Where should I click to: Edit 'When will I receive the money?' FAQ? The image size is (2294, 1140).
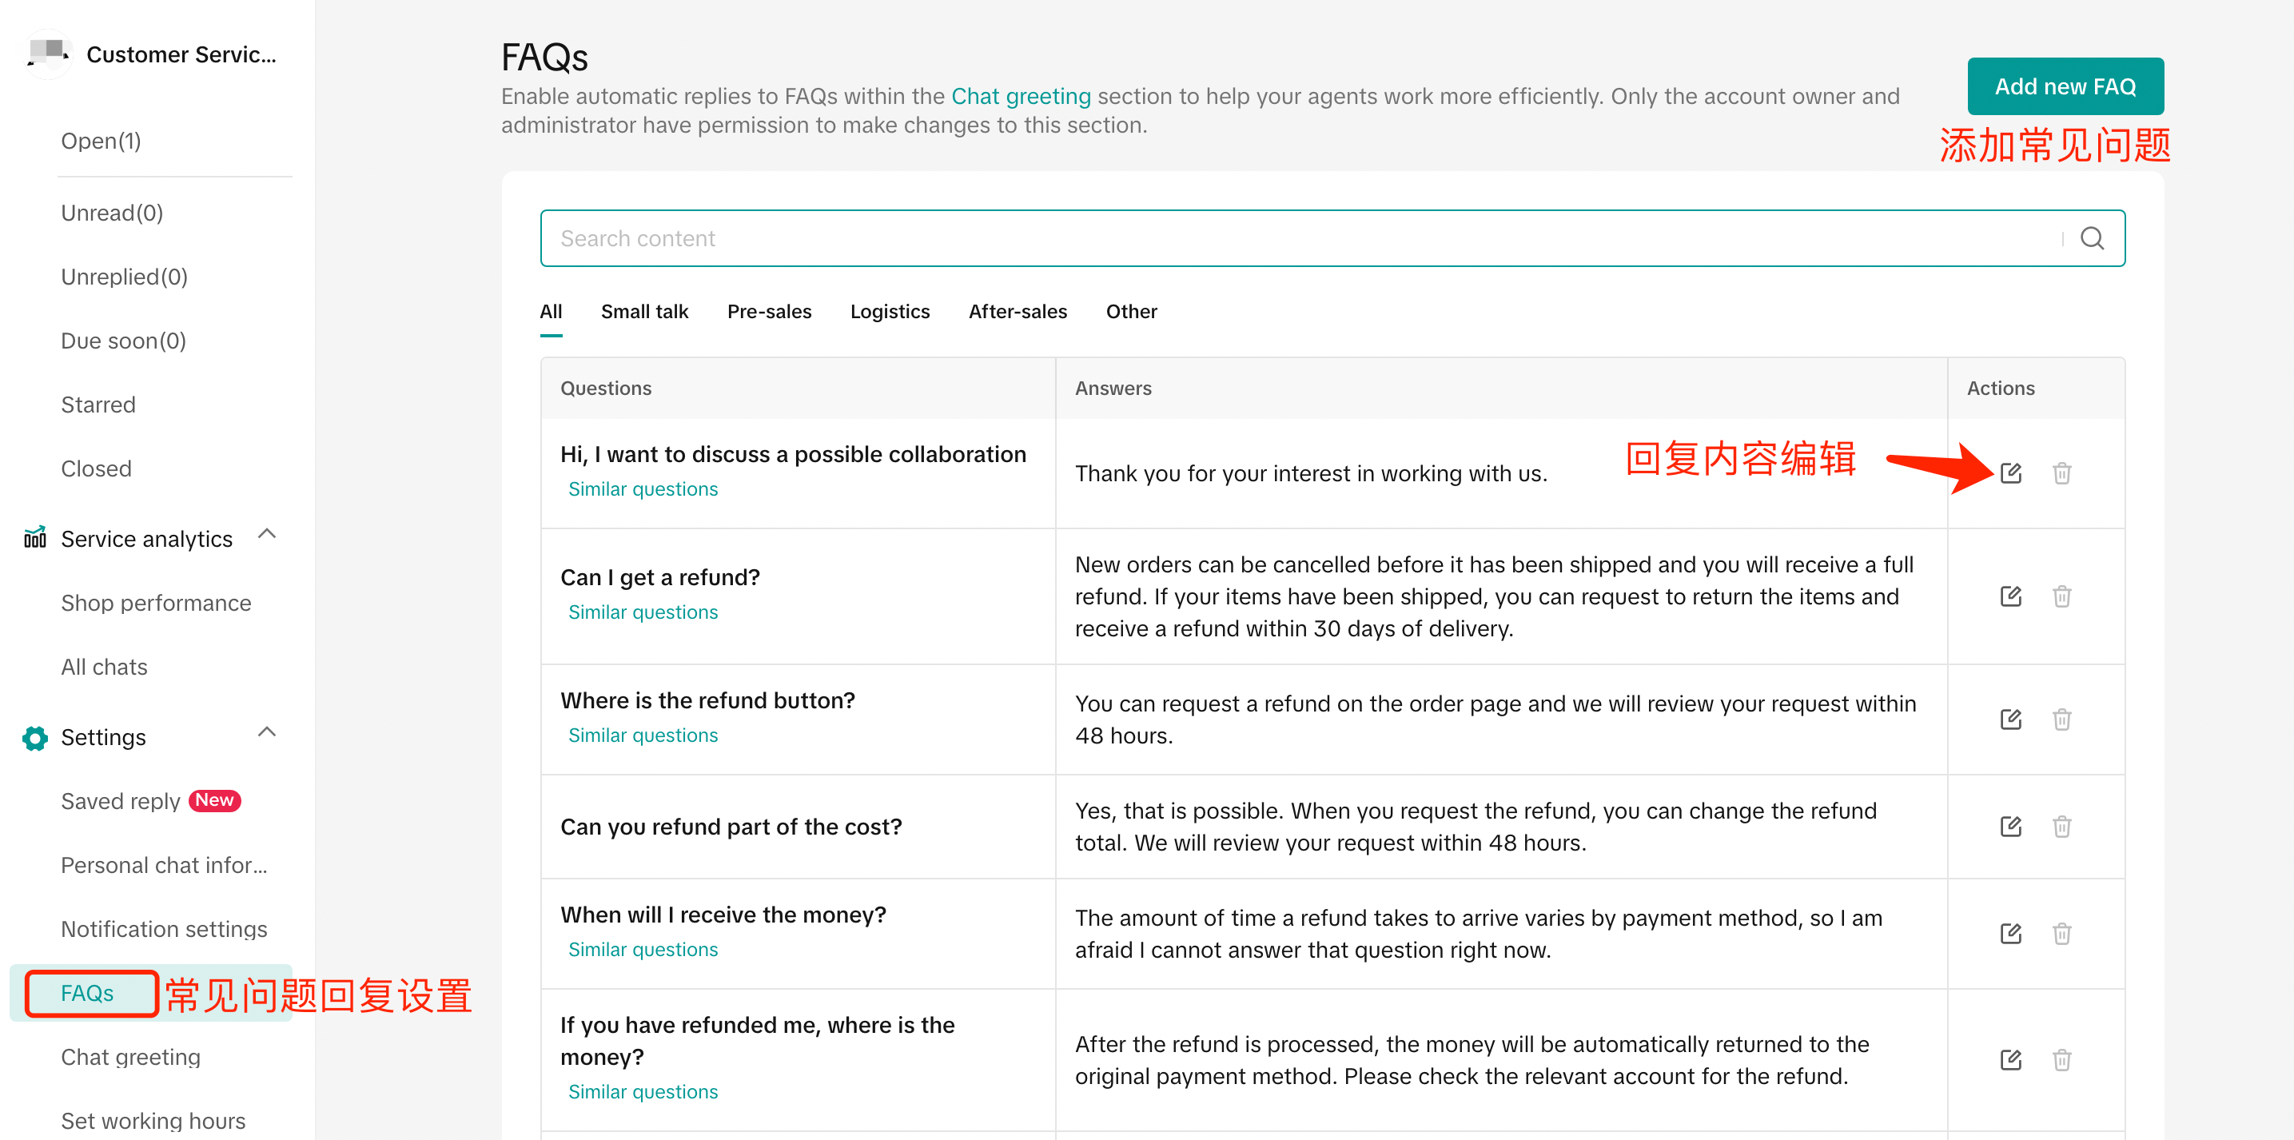(2010, 934)
